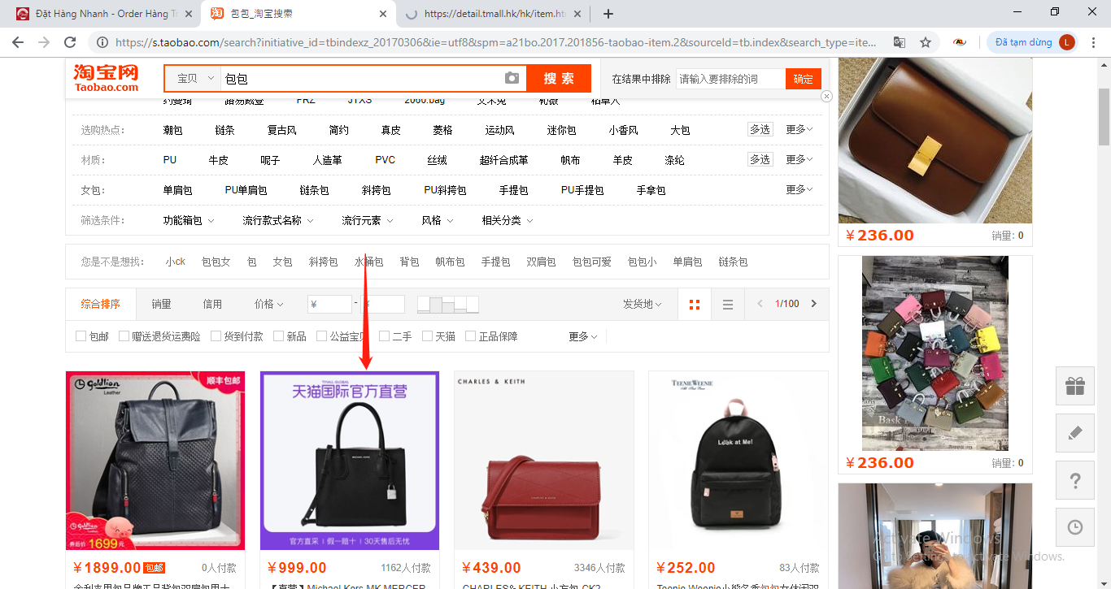1111x589 pixels.
Task: Click the 确定 confirm exclusion button
Action: (x=803, y=79)
